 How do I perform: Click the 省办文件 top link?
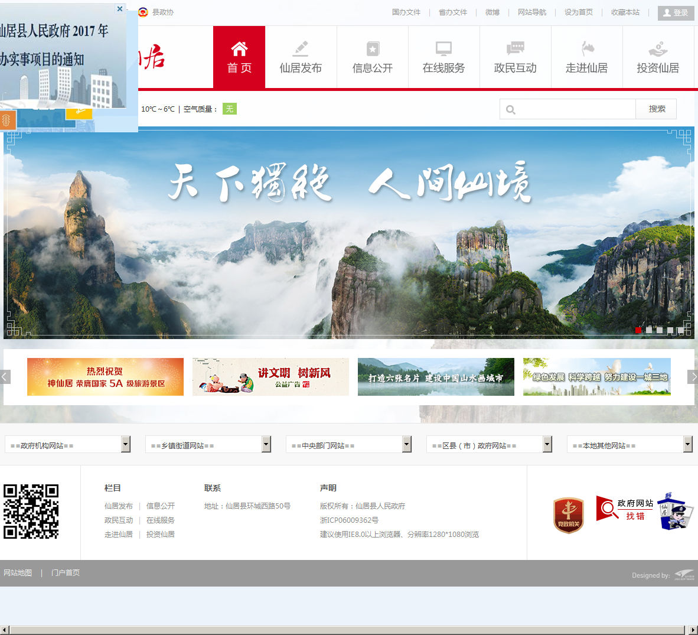[453, 12]
